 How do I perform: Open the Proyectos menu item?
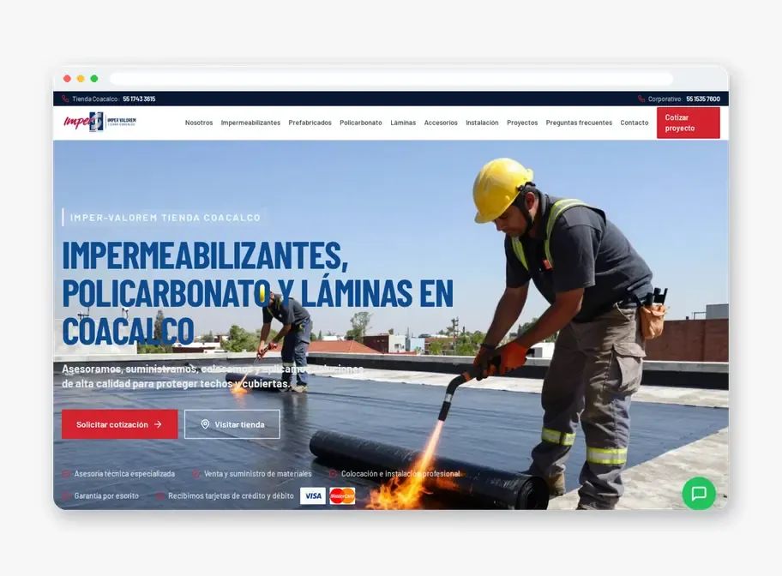(x=522, y=123)
